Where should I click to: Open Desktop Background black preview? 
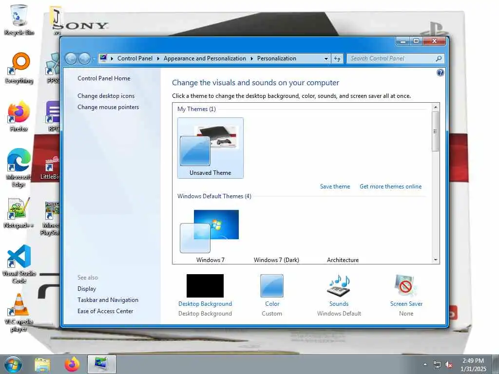pos(205,285)
